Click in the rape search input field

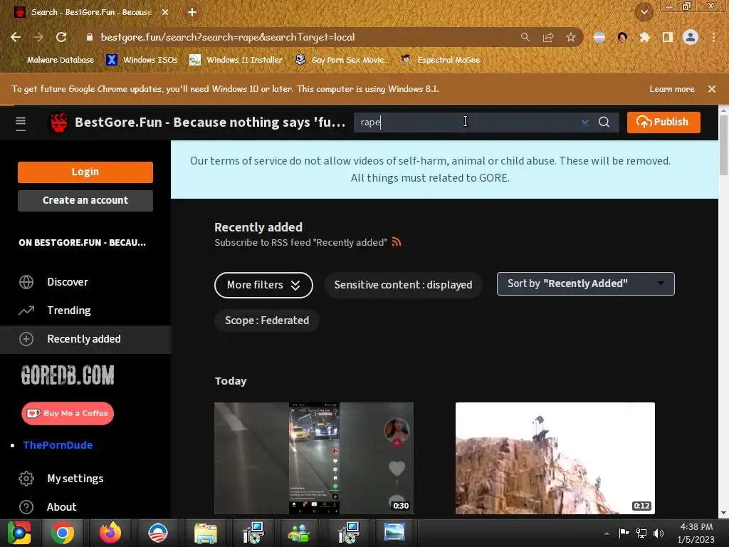pos(467,123)
